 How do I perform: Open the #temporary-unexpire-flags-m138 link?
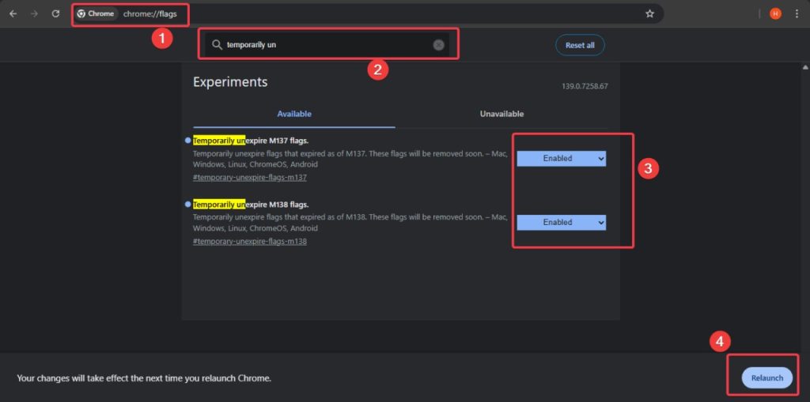coord(249,242)
